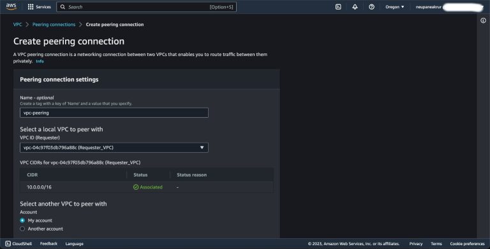Viewport: 490px width, 249px height.
Task: Open the Terms link
Action: tap(436, 244)
